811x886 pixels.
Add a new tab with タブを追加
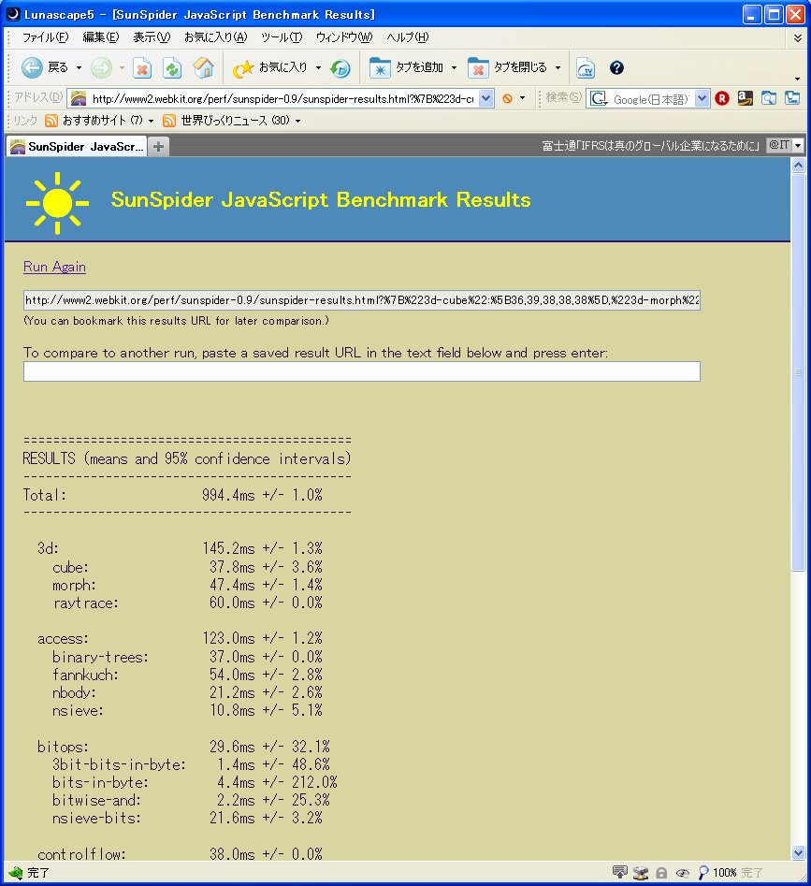coord(406,68)
